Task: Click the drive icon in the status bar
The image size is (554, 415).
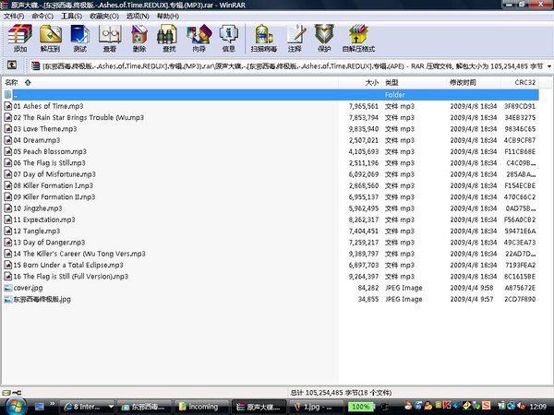Action: [x=6, y=393]
